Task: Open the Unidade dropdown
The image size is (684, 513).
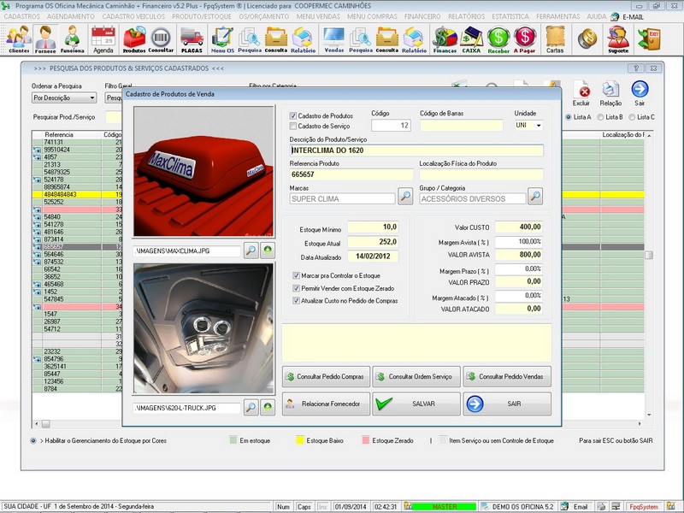Action: pos(538,125)
